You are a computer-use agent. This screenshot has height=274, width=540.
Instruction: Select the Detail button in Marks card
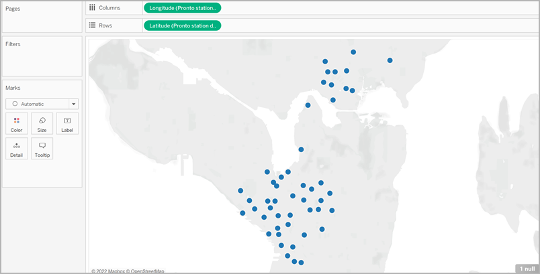pyautogui.click(x=17, y=149)
